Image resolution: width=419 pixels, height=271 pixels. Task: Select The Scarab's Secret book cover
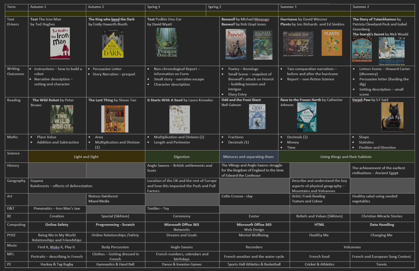pyautogui.click(x=391, y=51)
